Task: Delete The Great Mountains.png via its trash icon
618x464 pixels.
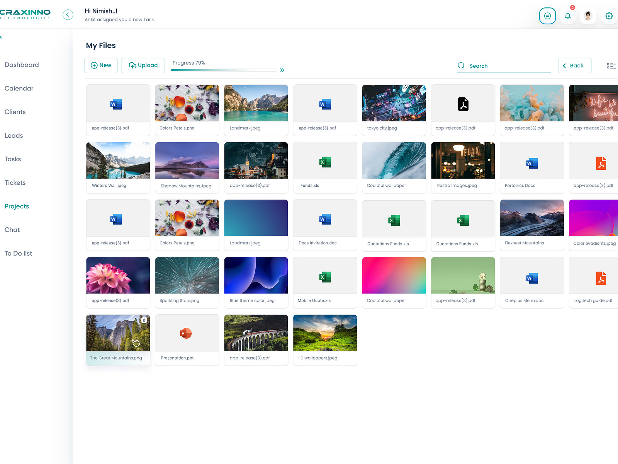Action: click(x=144, y=320)
